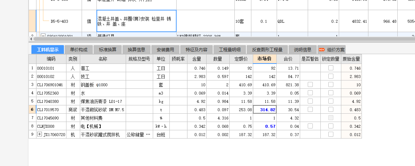Viewport: 415px width, 166px height.
Task: Open the 特征及内容 tab
Action: point(196,49)
